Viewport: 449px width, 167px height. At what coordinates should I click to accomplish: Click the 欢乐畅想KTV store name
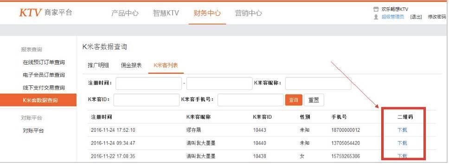[395, 9]
